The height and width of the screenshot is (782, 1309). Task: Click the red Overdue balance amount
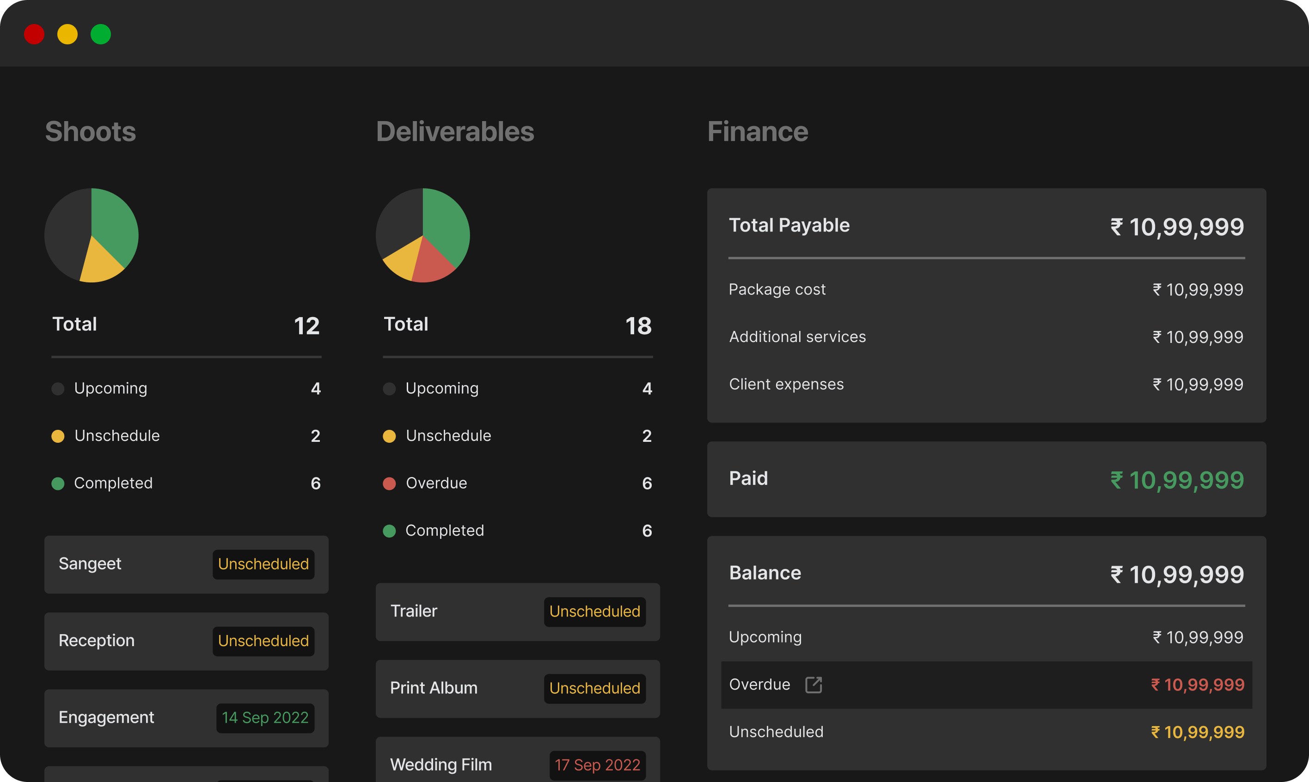coord(1197,684)
